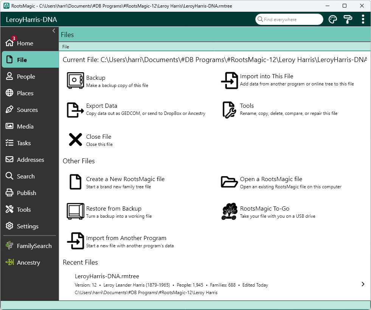
Task: Maximize the RootsMagic window
Action: [x=345, y=6]
